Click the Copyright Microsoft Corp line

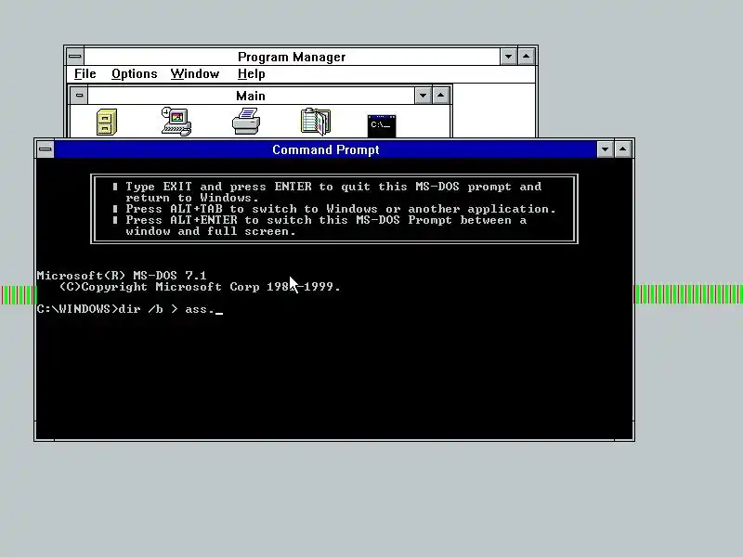[200, 287]
